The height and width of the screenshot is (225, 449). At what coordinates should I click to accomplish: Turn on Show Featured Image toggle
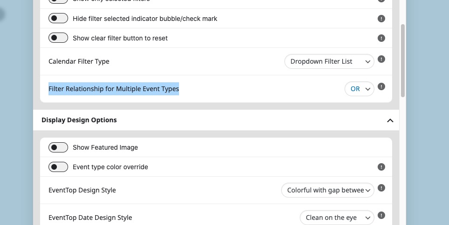(x=58, y=147)
